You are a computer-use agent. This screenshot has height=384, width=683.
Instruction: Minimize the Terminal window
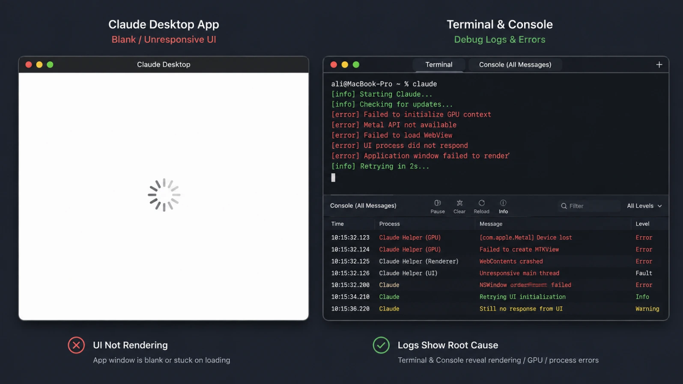[345, 65]
